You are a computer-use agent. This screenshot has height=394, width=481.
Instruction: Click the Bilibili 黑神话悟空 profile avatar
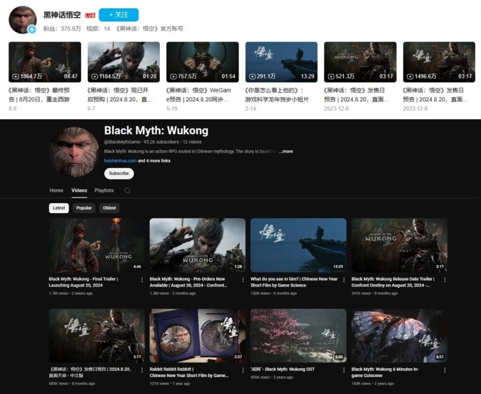[23, 20]
